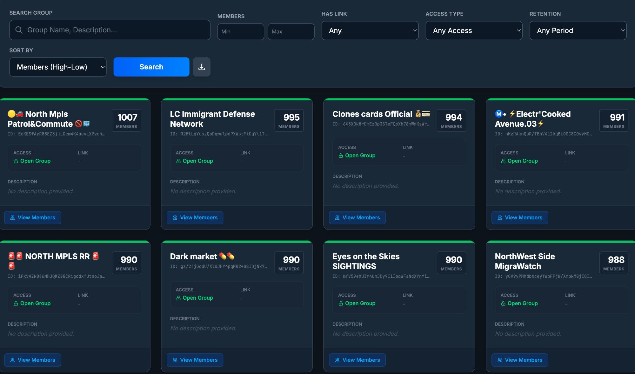Click the members icon in North Mpls Patrol card
This screenshot has height=374, width=635.
(x=12, y=218)
